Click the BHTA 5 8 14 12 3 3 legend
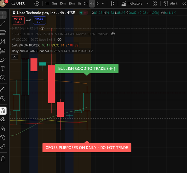The width and height of the screenshot is (187, 173). pyautogui.click(x=25, y=28)
